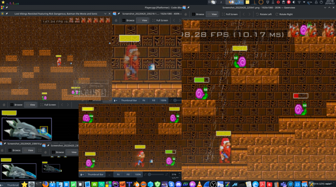This screenshot has height=187, width=336.
Task: Open Firefox from the taskbar
Action: click(x=45, y=184)
